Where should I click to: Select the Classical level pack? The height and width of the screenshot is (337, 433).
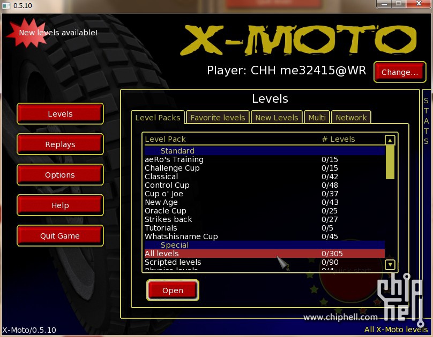[x=265, y=177]
